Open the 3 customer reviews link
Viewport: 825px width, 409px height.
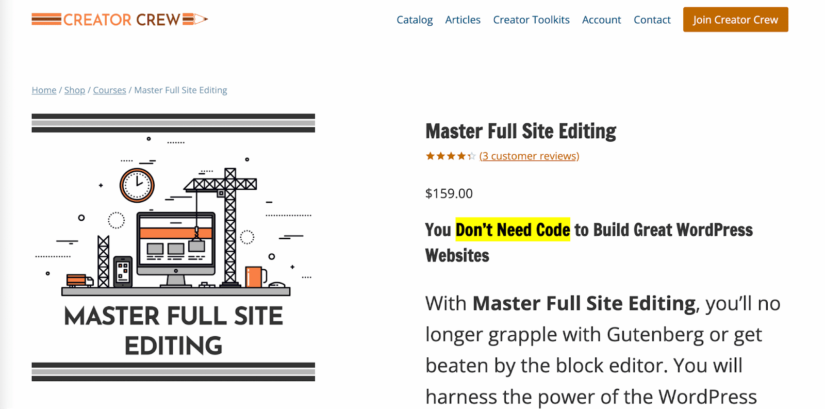click(529, 156)
